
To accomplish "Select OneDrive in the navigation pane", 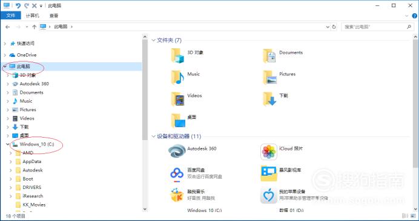I will [27, 55].
